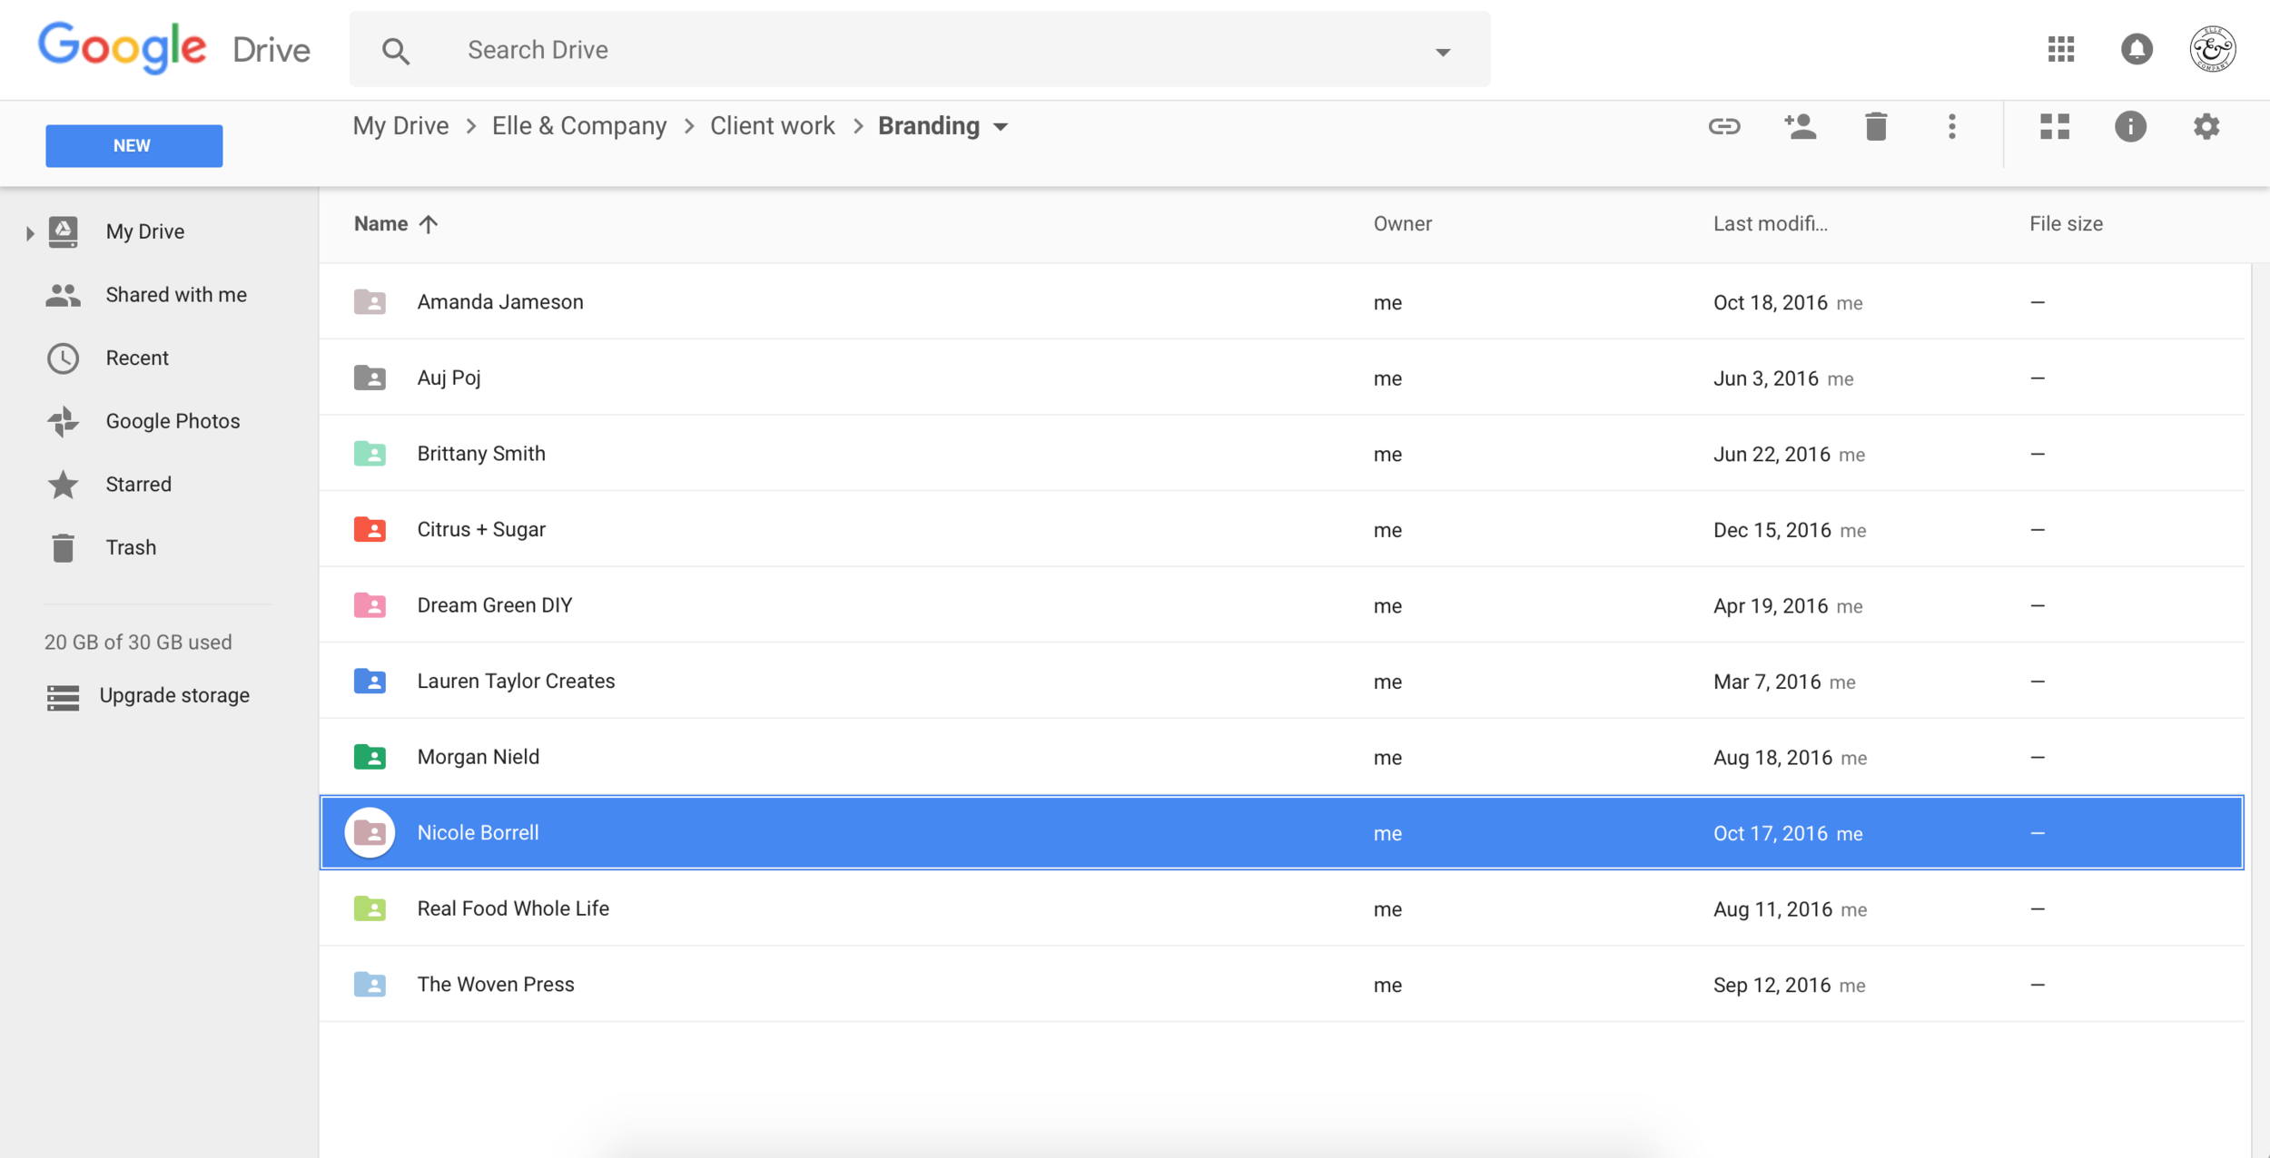Viewport: 2270px width, 1158px height.
Task: Click the account profile avatar
Action: pos(2213,48)
